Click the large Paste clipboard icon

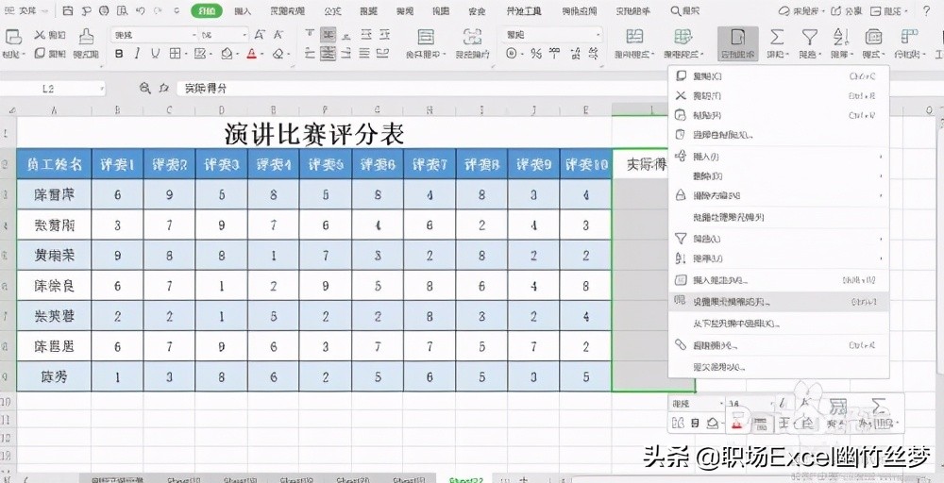coord(12,36)
